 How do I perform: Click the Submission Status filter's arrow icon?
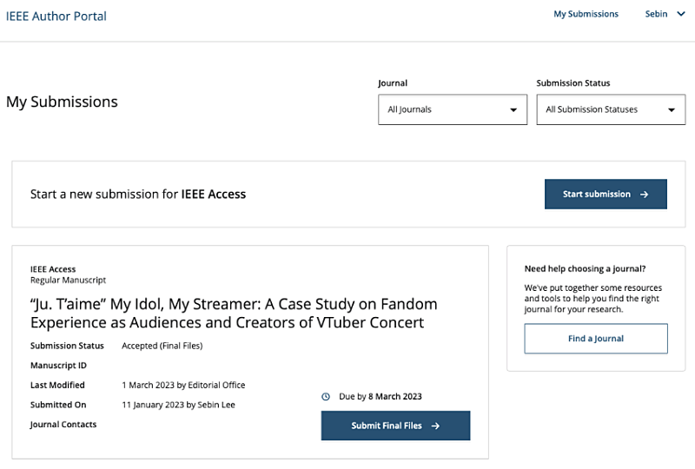[x=672, y=110]
